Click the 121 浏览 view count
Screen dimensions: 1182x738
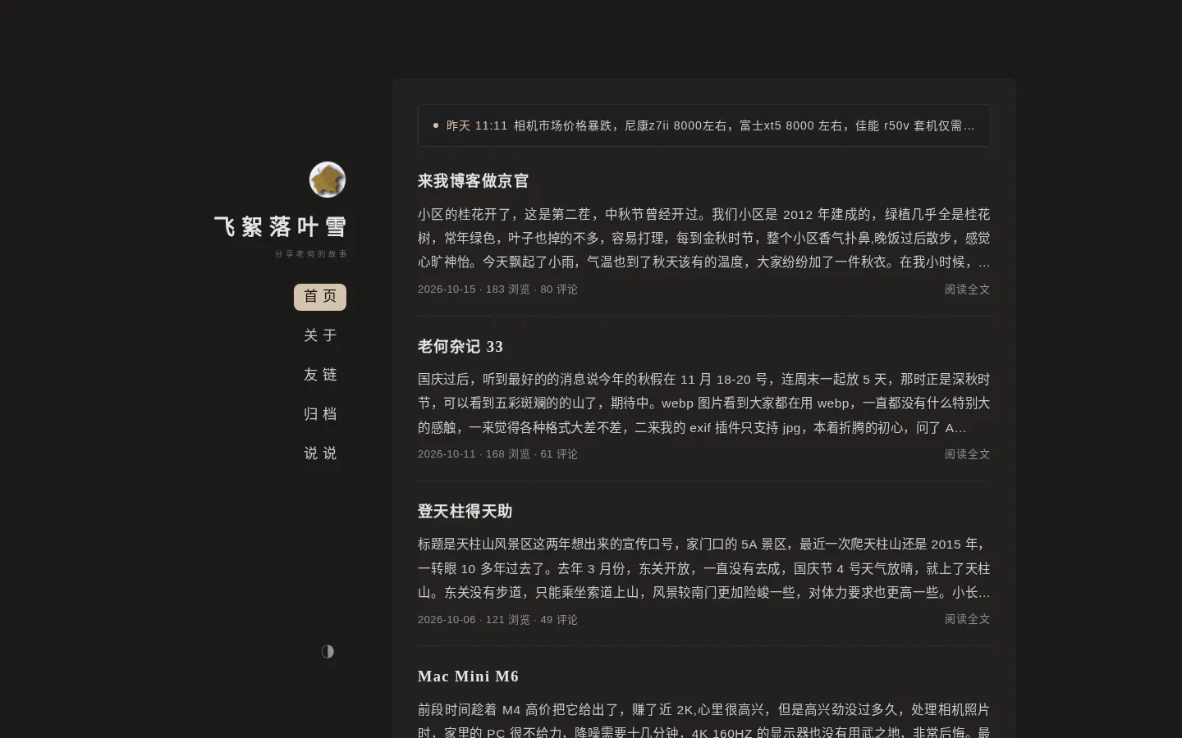click(508, 620)
